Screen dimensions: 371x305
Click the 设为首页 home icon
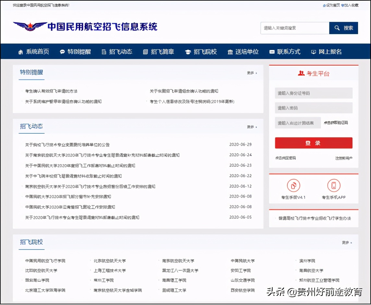[325, 5]
